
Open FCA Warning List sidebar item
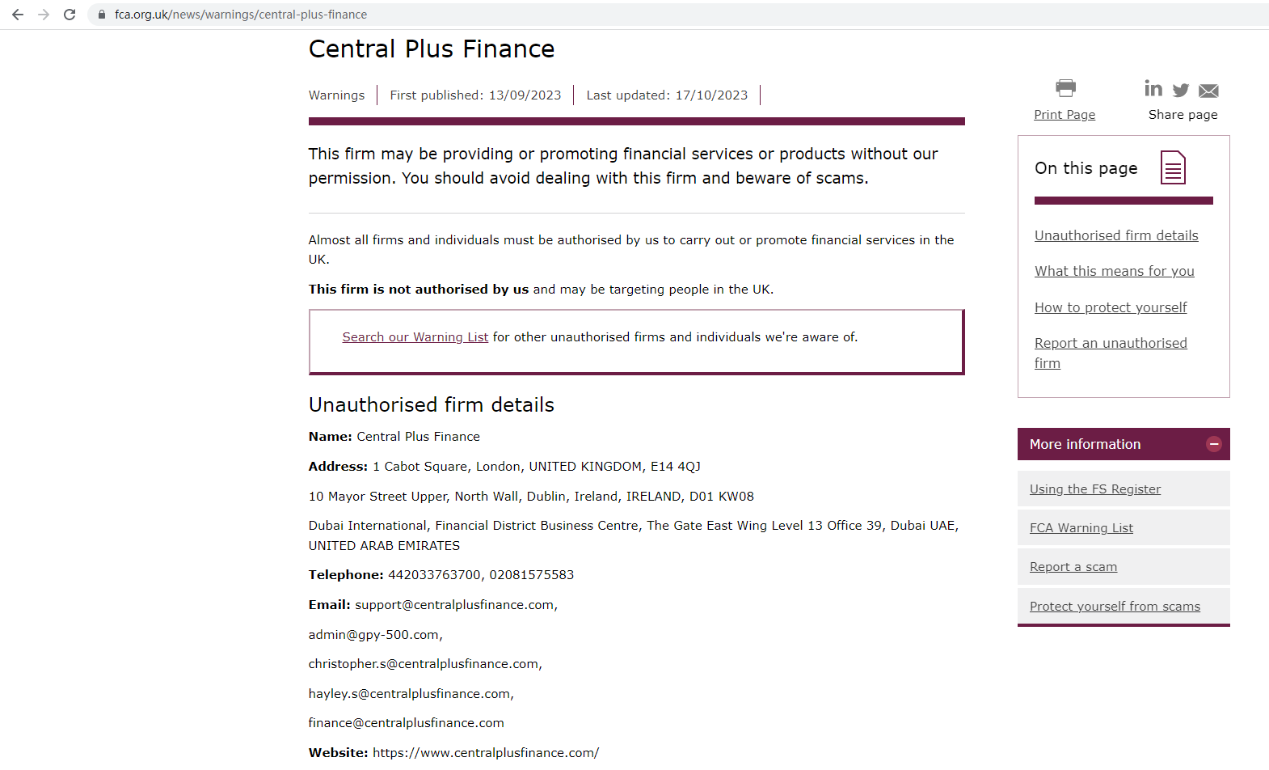point(1081,528)
